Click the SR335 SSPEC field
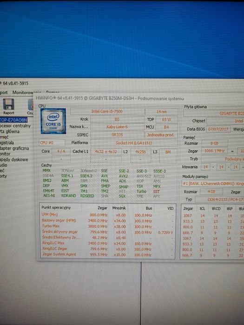 [117, 135]
